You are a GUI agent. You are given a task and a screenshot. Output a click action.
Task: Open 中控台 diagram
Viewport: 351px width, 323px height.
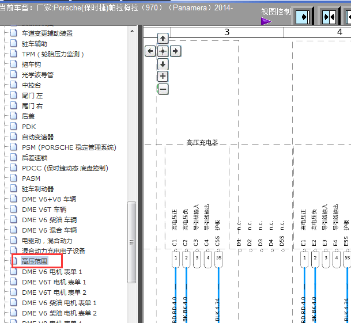click(x=31, y=85)
